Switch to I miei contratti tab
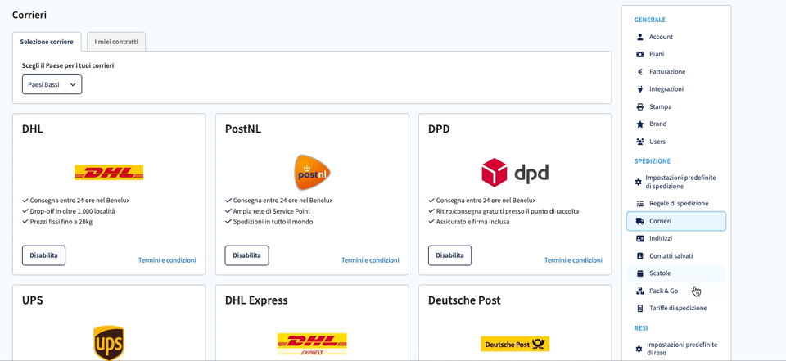Viewport: 786px width, 361px height. [x=116, y=42]
